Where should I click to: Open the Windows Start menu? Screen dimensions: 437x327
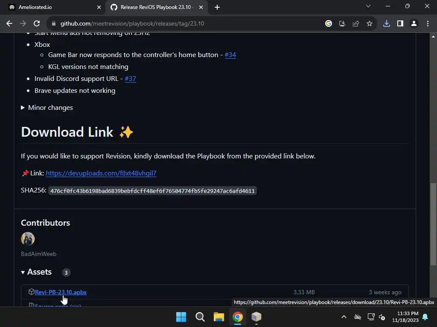tap(181, 317)
